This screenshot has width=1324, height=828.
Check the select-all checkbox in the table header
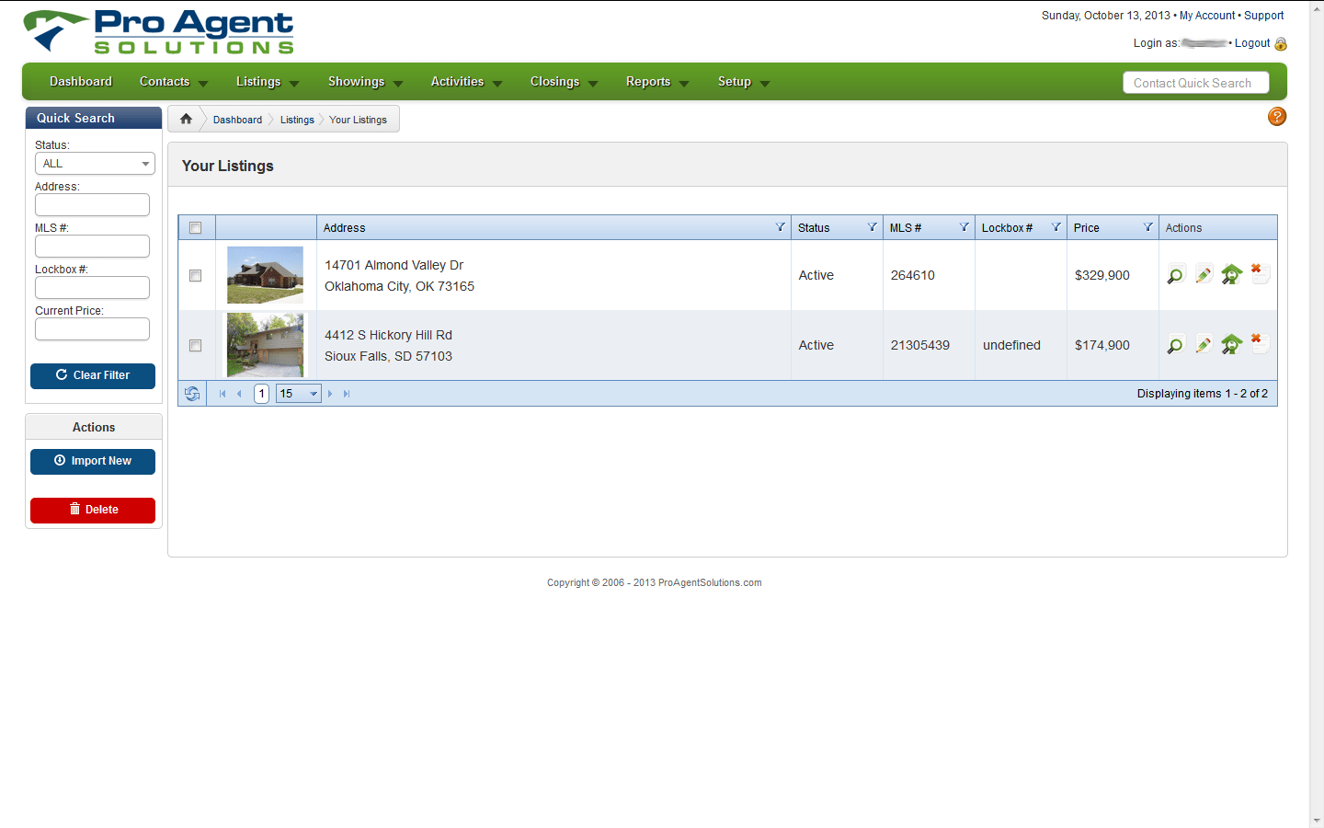(195, 227)
